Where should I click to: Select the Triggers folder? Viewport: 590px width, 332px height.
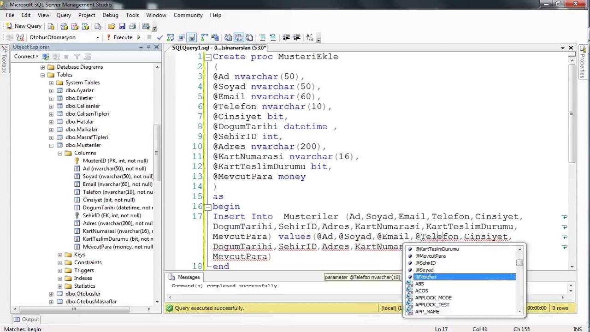tap(84, 270)
